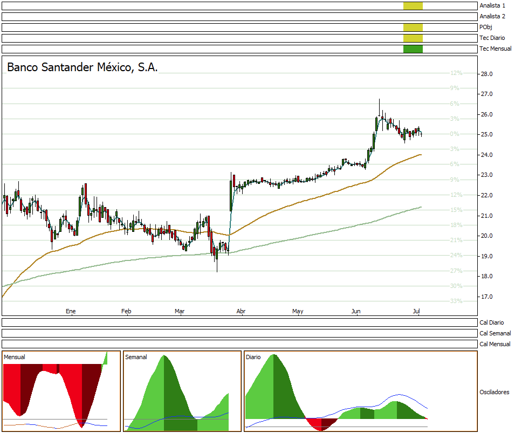The image size is (515, 433).
Task: Click the Jul month label on time axis
Action: tap(416, 311)
